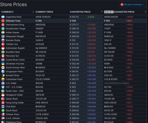
Task: Click the Turkish Lira flag icon
Action: [3, 44]
